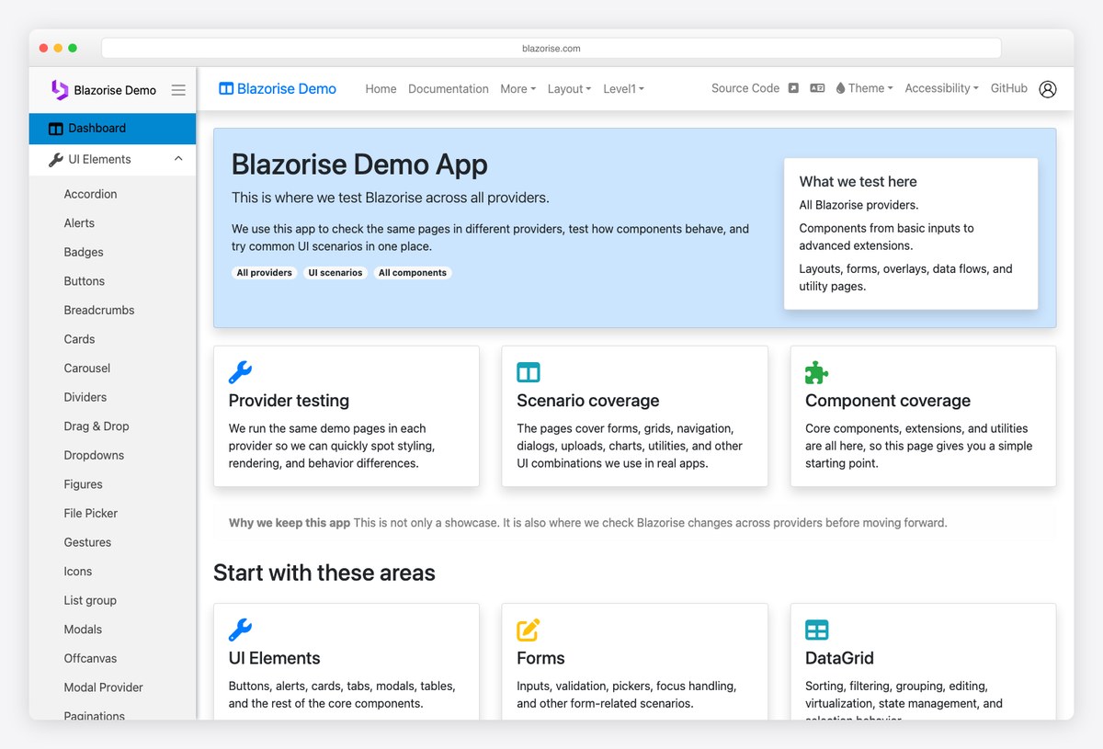Image resolution: width=1103 pixels, height=749 pixels.
Task: Open the user account icon
Action: pos(1048,89)
